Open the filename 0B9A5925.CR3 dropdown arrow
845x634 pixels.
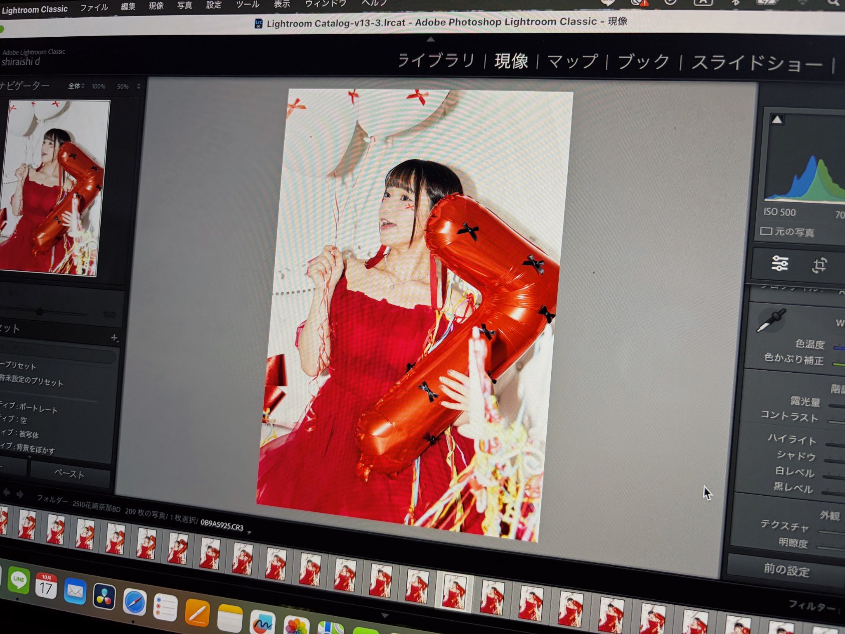pyautogui.click(x=249, y=533)
